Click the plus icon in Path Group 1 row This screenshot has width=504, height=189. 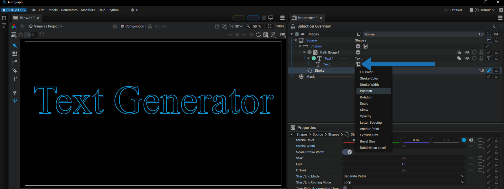tap(358, 52)
